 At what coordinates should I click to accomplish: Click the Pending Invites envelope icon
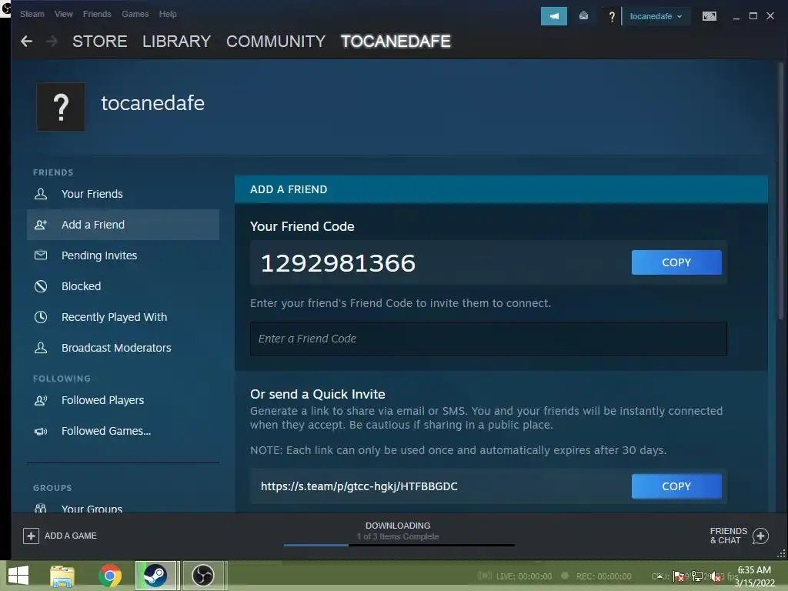tap(41, 255)
